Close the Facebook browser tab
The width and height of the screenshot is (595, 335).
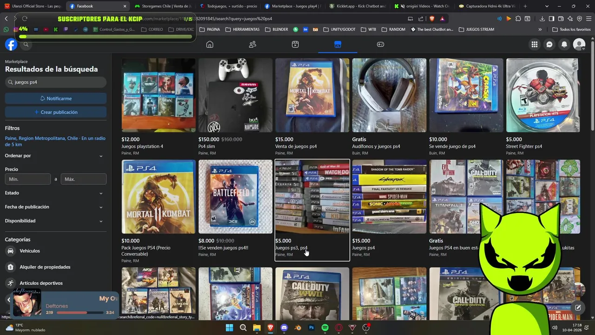pos(125,6)
